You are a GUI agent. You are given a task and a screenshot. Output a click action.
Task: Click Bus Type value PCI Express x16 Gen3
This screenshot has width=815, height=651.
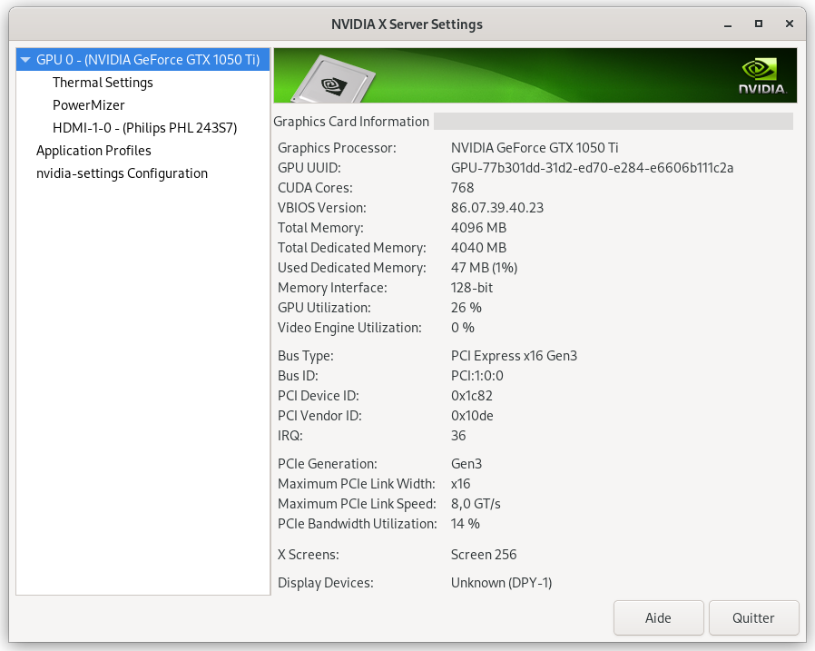point(514,356)
